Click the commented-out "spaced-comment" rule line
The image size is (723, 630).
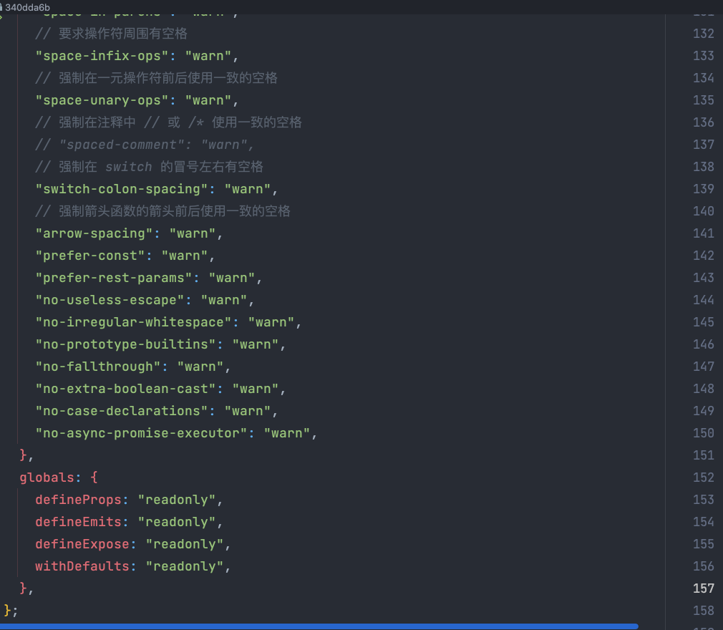(143, 144)
